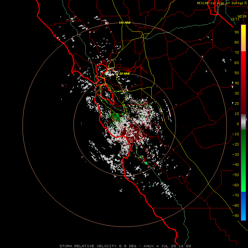Click the -10 value on the velocity scale
Screen dimensions: 248x248
point(236,134)
